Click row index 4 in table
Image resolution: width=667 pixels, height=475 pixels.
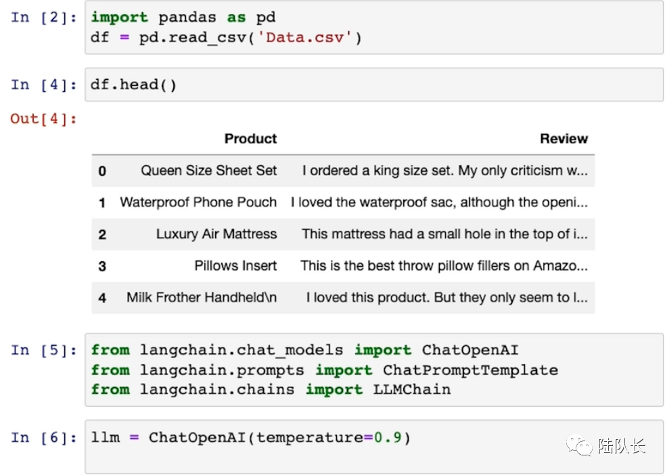[102, 298]
